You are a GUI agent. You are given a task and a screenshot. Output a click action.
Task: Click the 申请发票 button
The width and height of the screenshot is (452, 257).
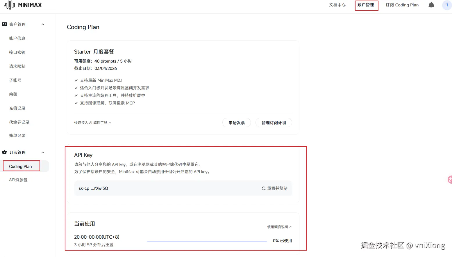pos(237,123)
